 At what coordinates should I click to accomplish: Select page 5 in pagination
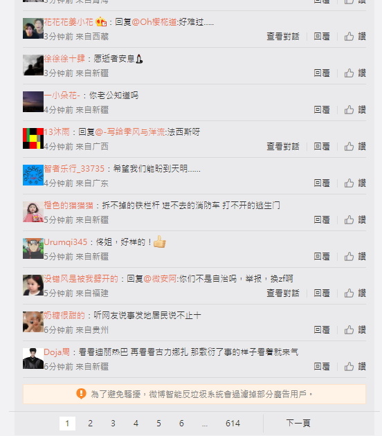click(x=158, y=424)
